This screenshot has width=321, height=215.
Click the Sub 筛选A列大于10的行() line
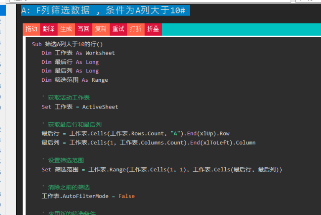[67, 44]
